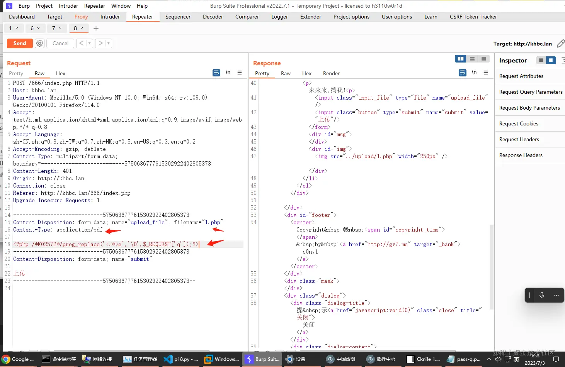The height and width of the screenshot is (367, 565).
Task: Open 插件中心 window from taskbar
Action: click(x=381, y=359)
